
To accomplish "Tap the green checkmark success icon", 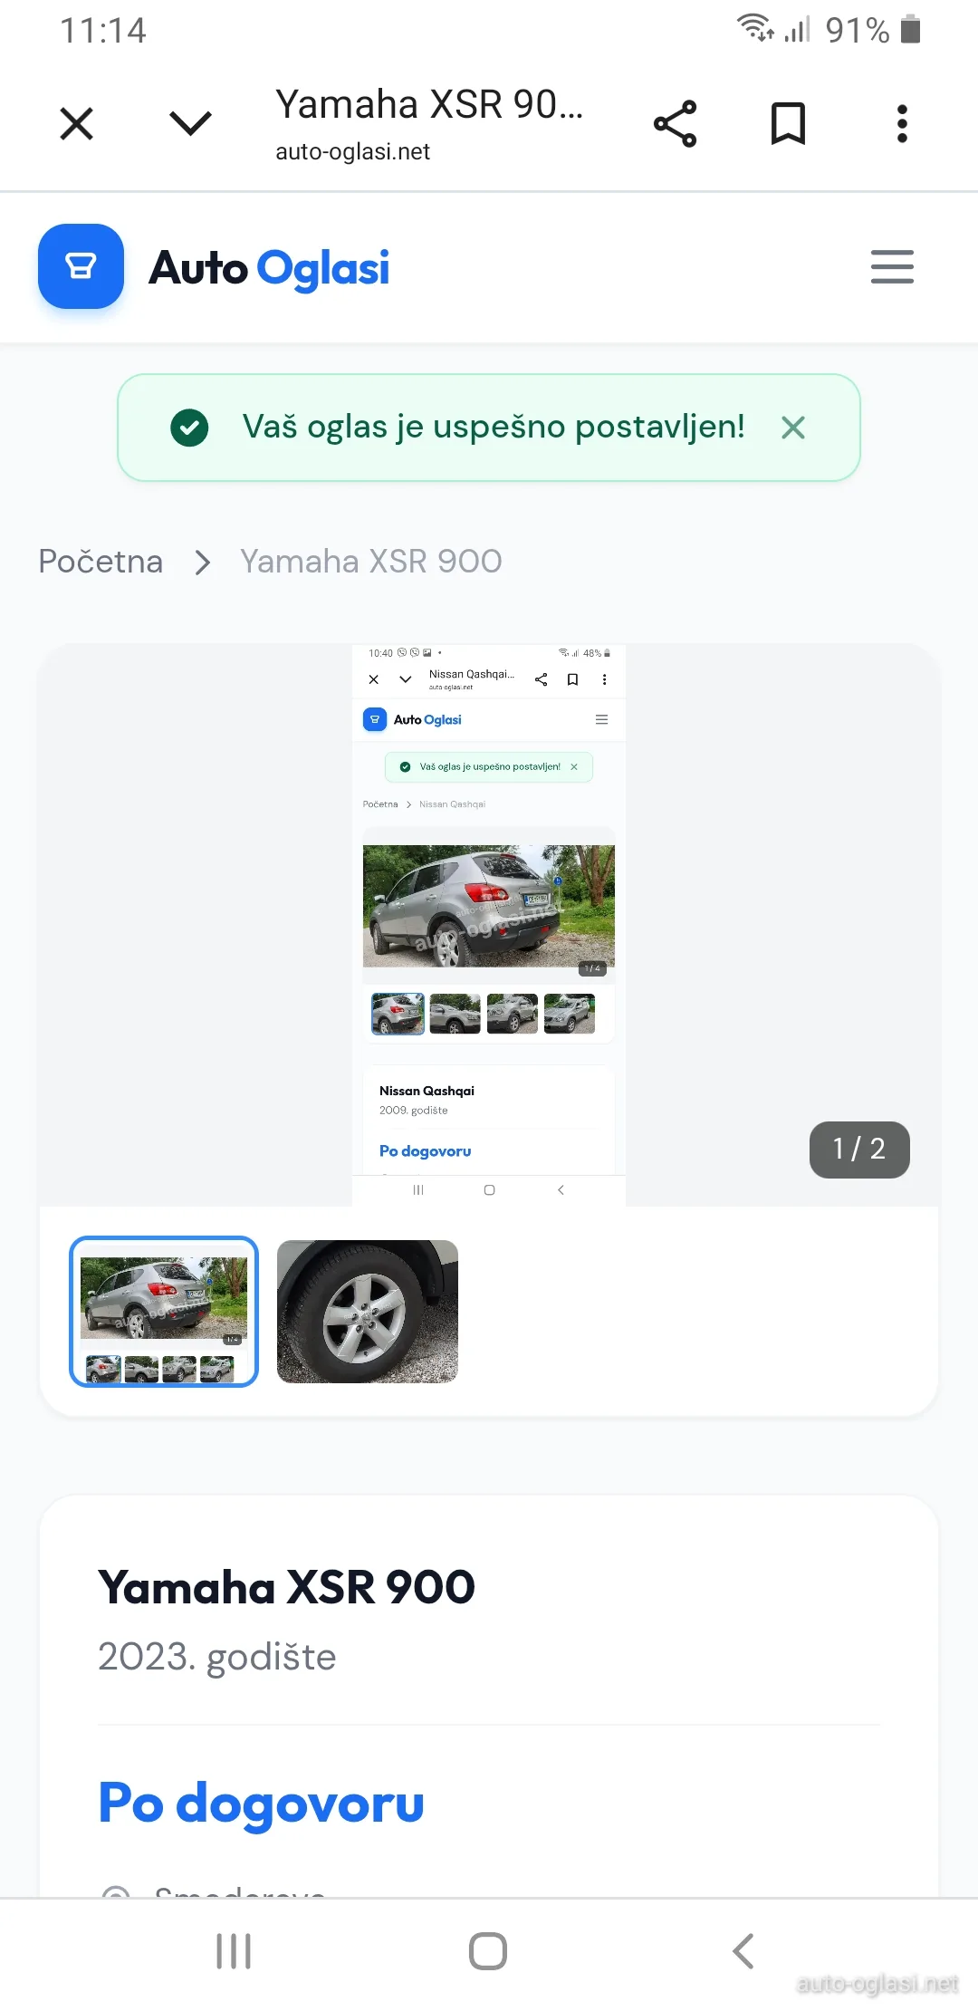I will tap(189, 428).
